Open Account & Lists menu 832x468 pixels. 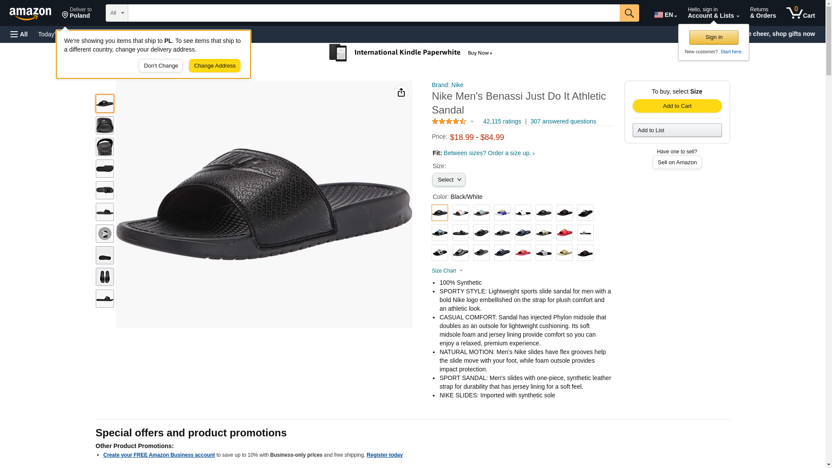click(713, 13)
